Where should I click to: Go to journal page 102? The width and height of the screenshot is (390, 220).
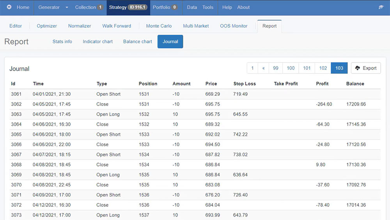[323, 68]
